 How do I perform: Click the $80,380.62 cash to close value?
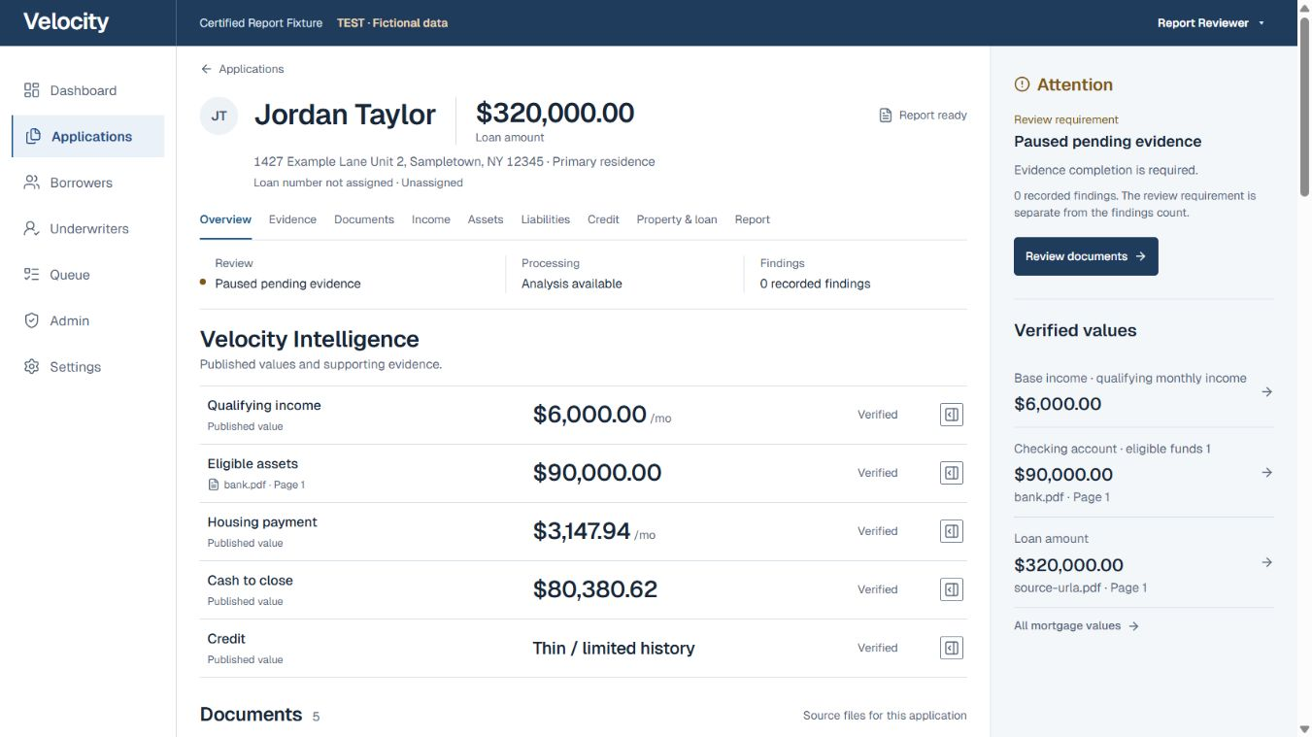point(595,589)
